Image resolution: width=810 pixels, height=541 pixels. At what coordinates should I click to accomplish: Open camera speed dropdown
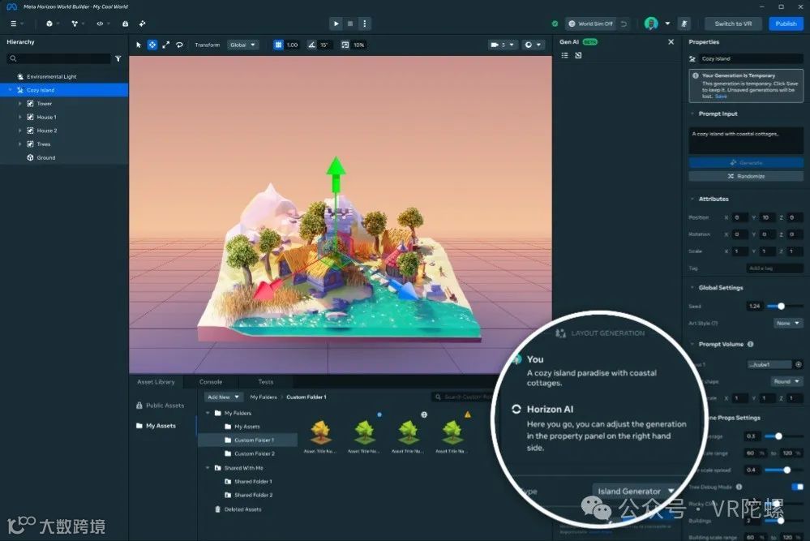[x=502, y=45]
